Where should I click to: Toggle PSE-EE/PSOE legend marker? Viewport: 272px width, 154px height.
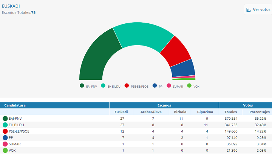coord(127,86)
